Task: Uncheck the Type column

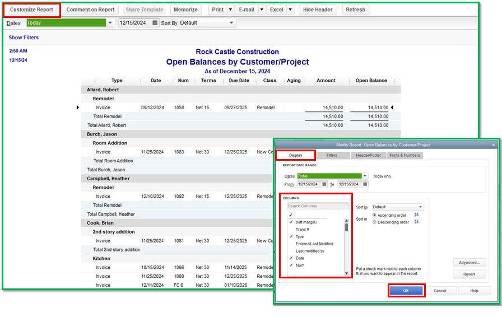Action: (x=291, y=236)
